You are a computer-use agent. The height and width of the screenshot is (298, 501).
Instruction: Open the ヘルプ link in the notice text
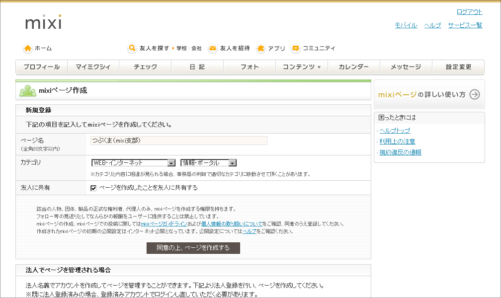[249, 231]
